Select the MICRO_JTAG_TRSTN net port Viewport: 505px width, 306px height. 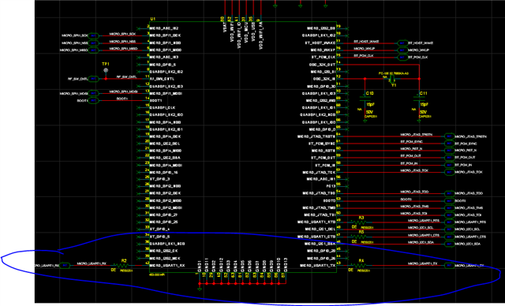point(449,136)
